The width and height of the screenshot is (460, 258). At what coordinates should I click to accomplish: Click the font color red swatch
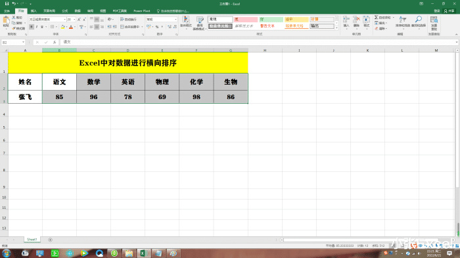pyautogui.click(x=71, y=27)
